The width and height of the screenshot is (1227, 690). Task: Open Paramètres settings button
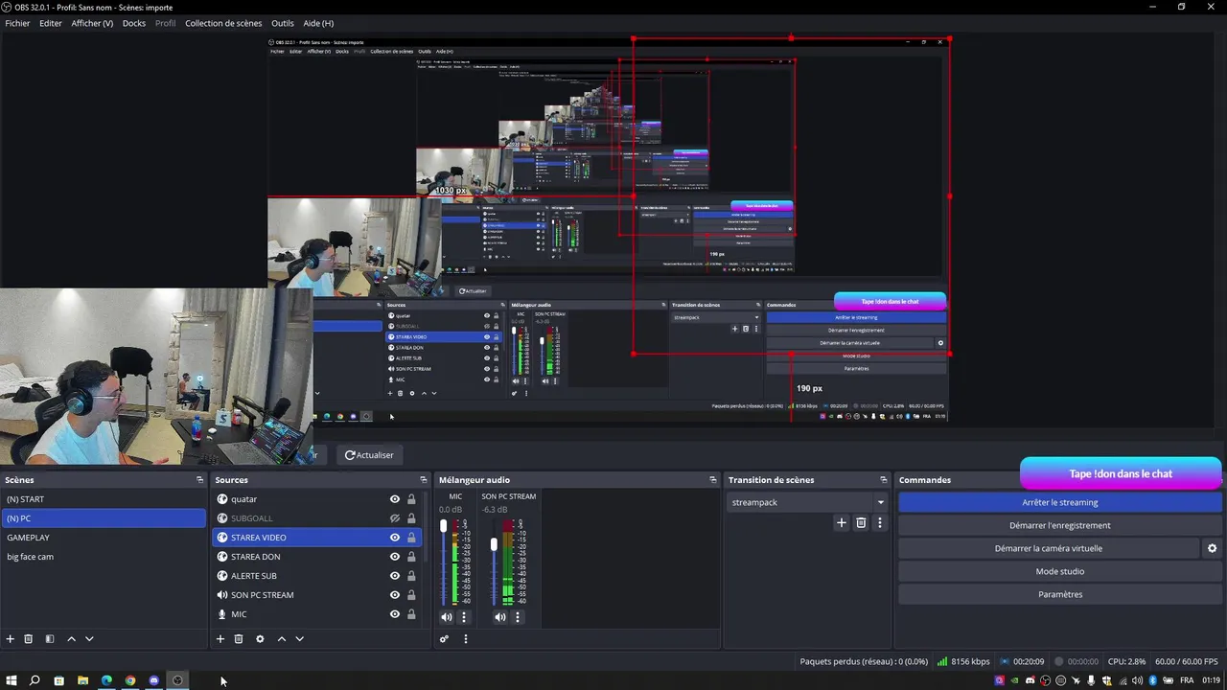[1060, 594]
